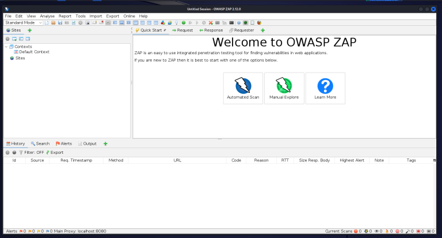
Task: Switch to the Alerts tab
Action: point(63,143)
